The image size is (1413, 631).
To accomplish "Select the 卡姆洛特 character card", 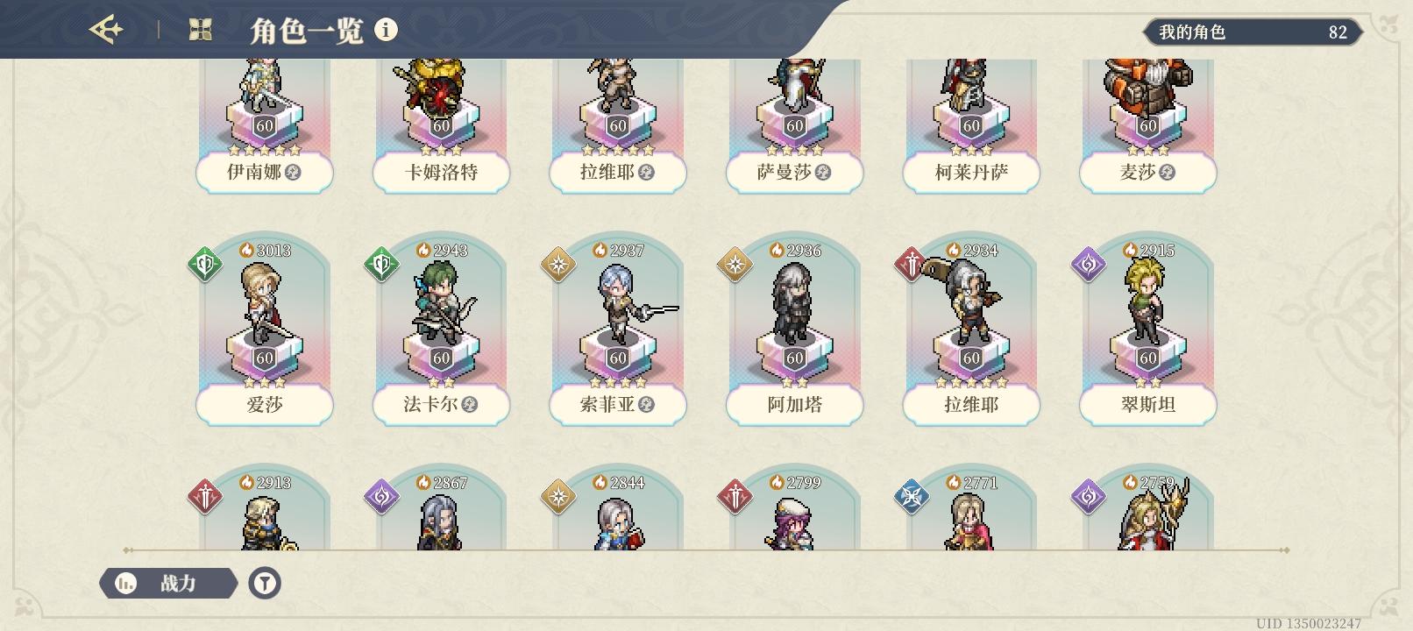I will tap(442, 123).
